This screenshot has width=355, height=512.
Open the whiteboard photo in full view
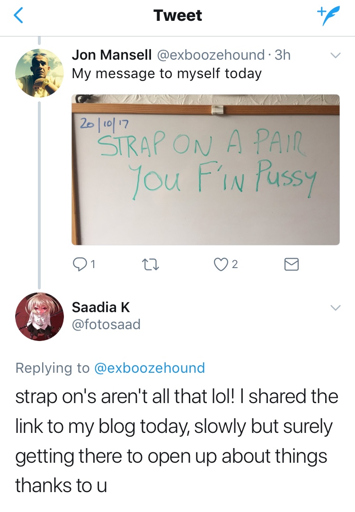205,170
